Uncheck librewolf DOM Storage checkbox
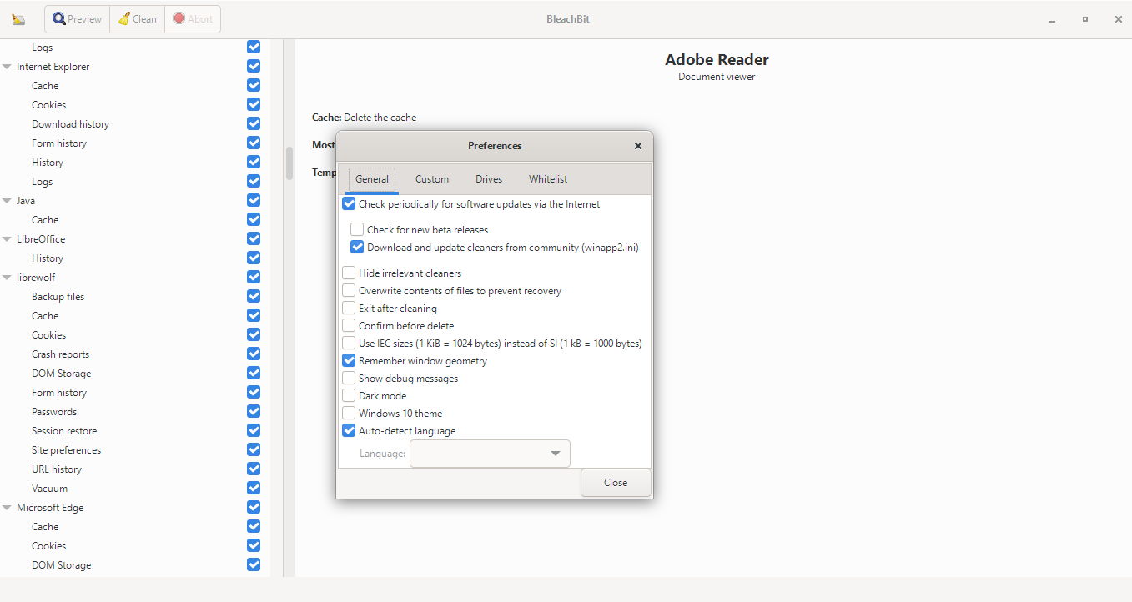Image resolution: width=1132 pixels, height=602 pixels. point(254,373)
